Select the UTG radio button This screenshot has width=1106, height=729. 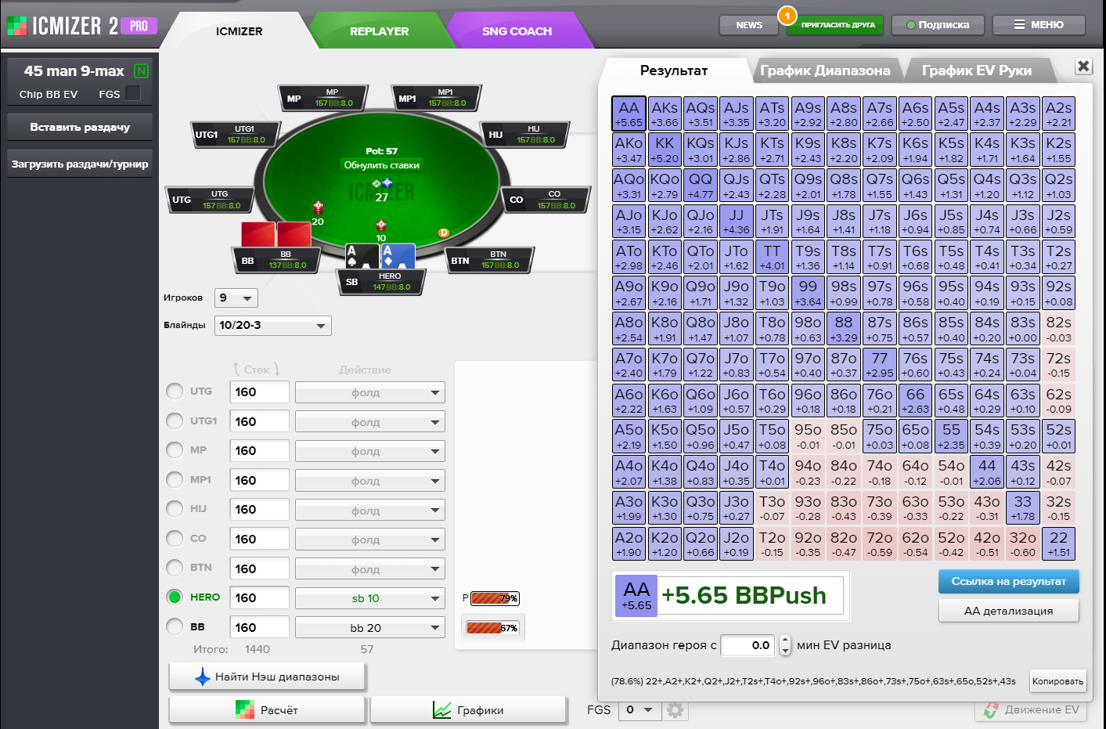coord(175,391)
